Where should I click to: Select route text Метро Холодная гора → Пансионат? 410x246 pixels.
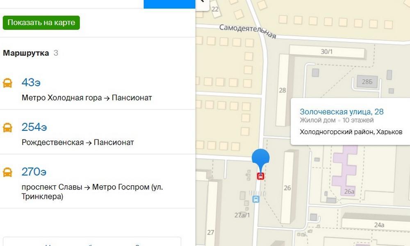[x=87, y=98]
